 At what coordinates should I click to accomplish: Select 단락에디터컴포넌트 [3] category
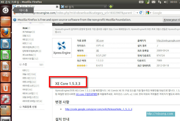(x=32, y=51)
